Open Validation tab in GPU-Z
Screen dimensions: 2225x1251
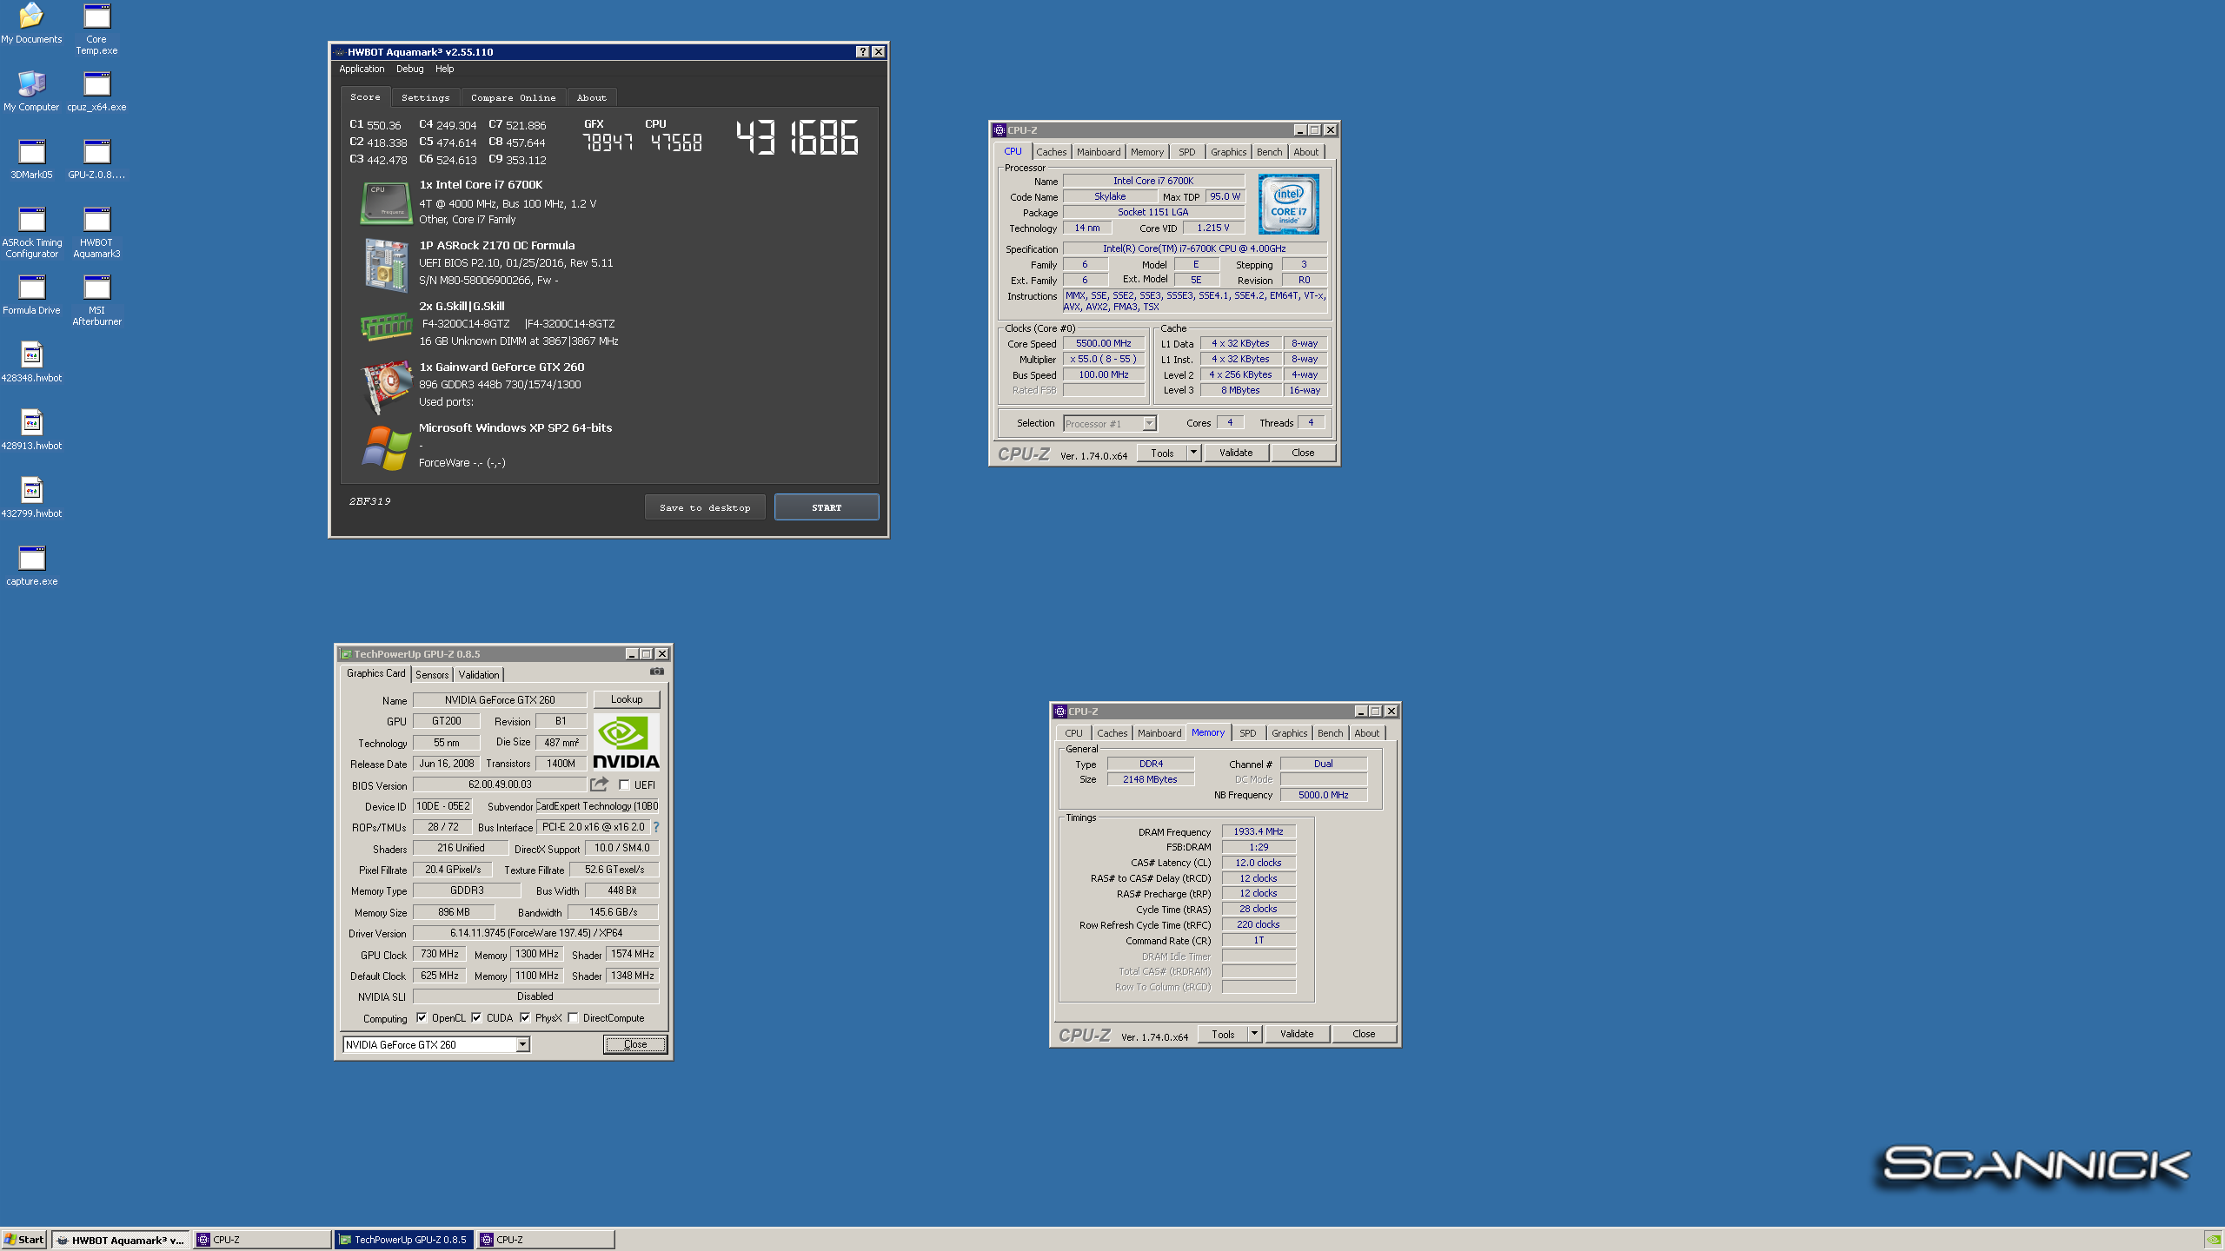point(479,675)
